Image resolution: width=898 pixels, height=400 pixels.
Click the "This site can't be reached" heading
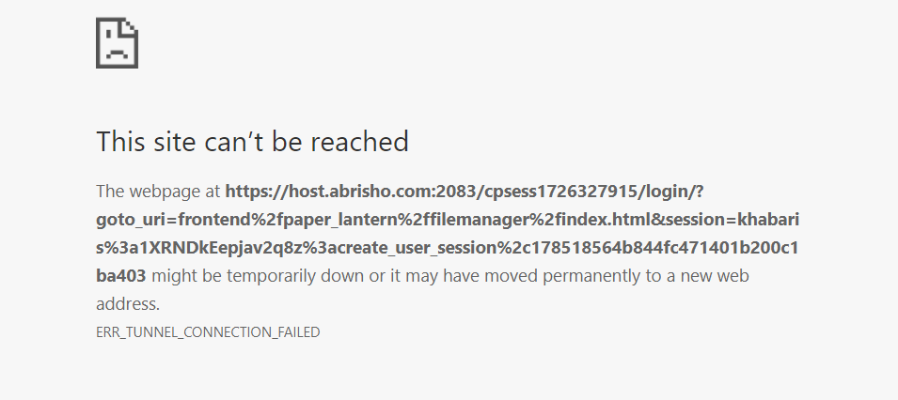pyautogui.click(x=253, y=142)
